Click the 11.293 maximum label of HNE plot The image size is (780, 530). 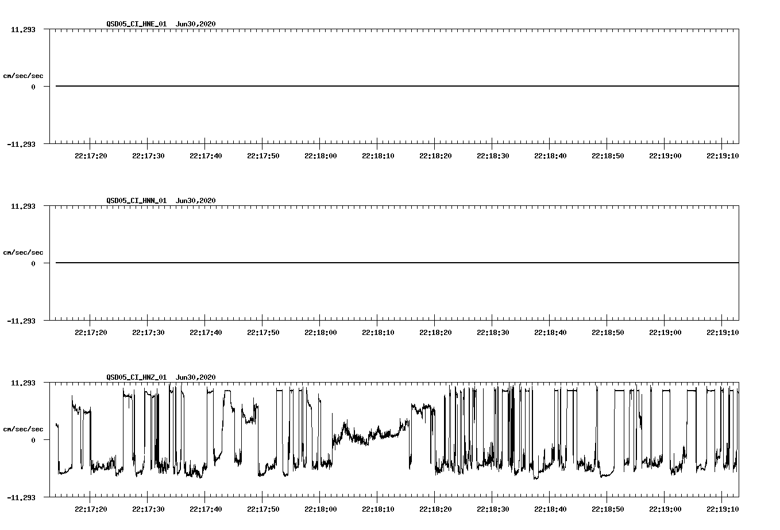click(23, 29)
